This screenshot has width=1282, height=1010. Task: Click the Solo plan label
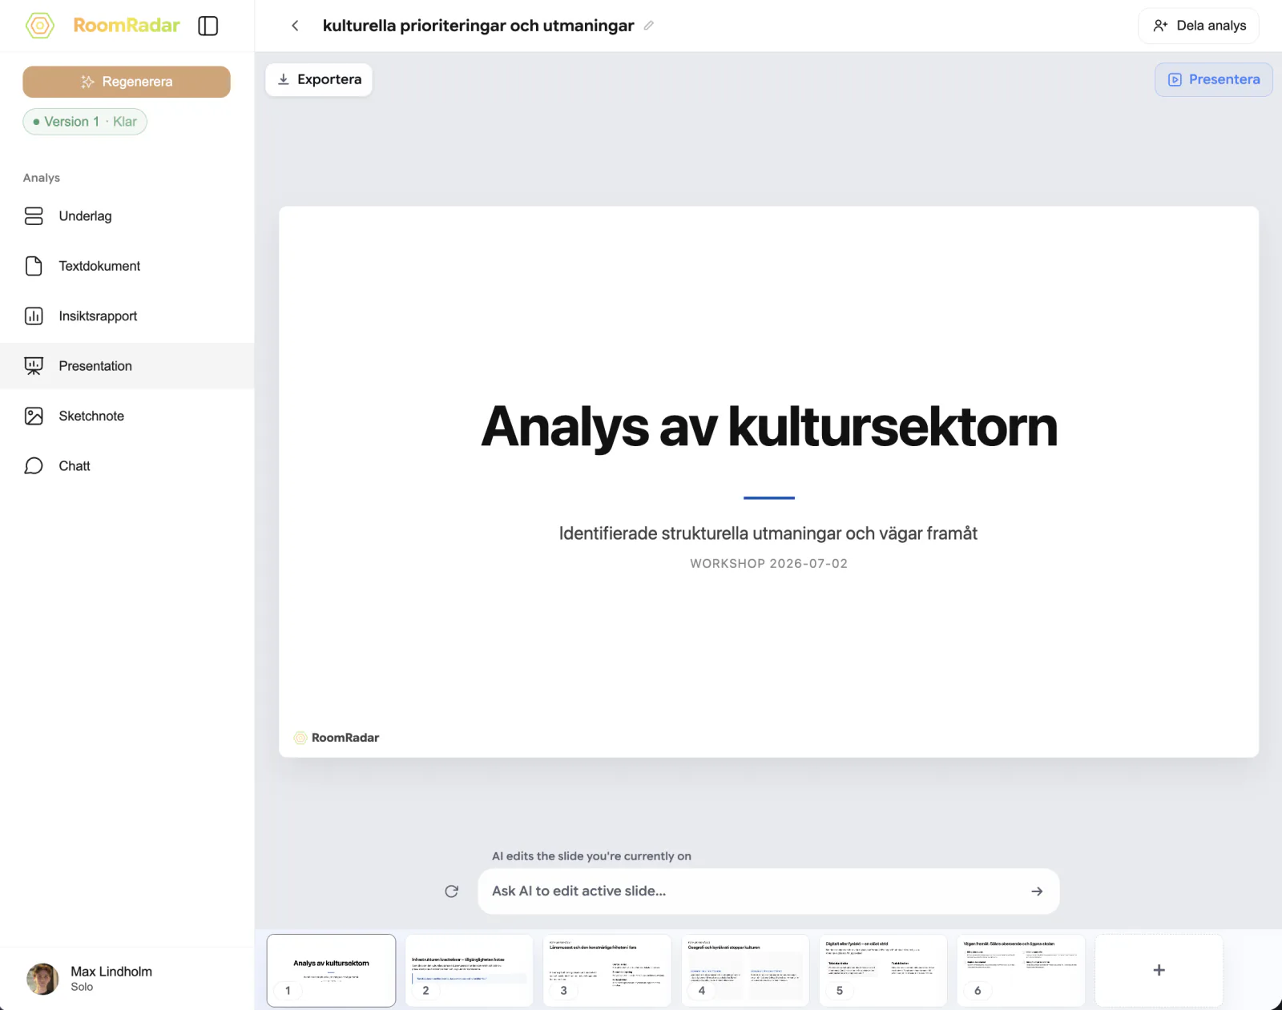point(82,987)
